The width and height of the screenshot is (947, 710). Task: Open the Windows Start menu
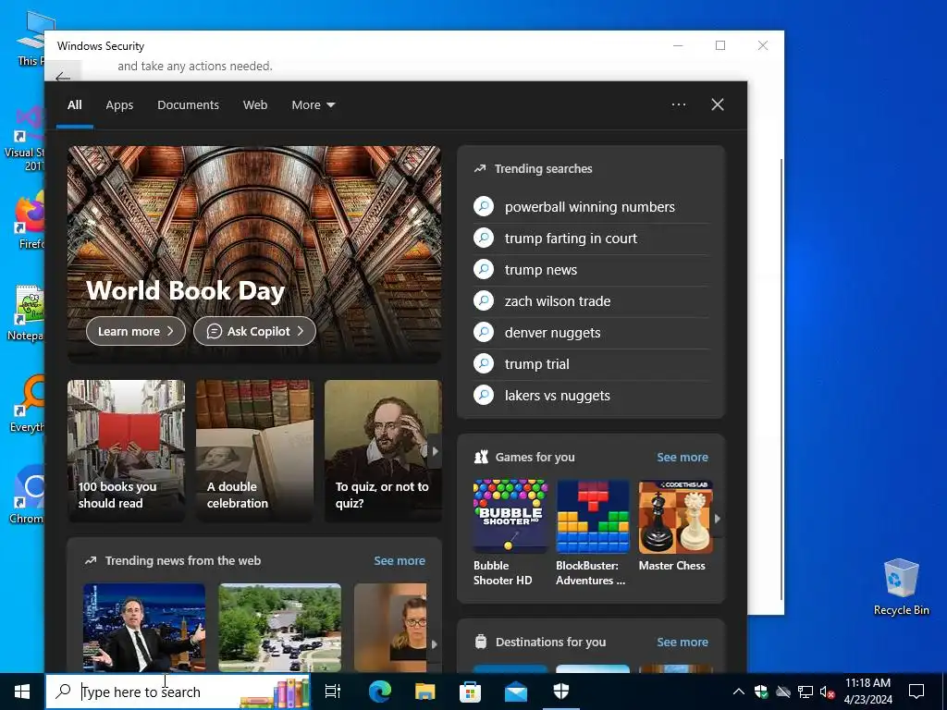[22, 692]
